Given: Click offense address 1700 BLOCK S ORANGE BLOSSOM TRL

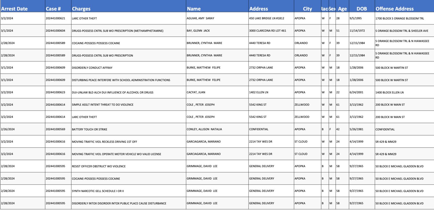Looking at the screenshot, I should [x=400, y=18].
